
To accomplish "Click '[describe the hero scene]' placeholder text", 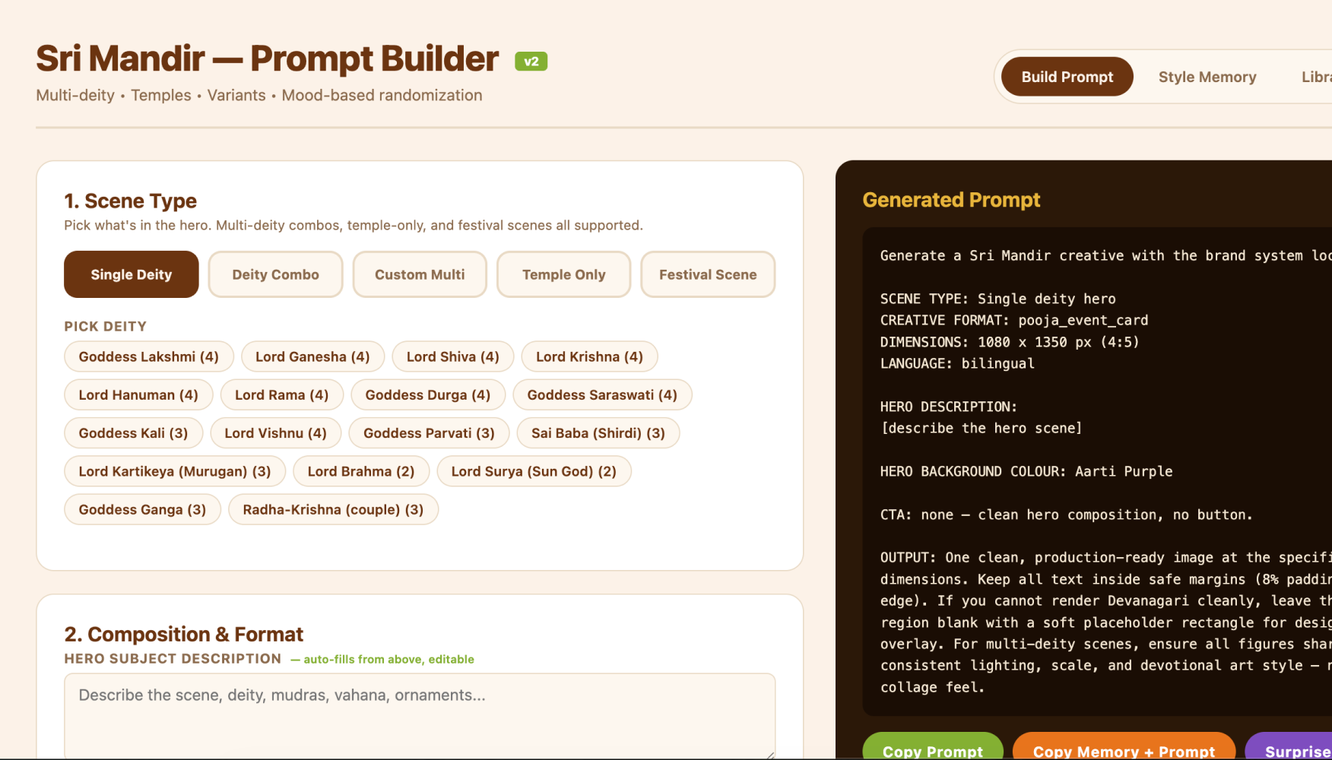I will tap(982, 428).
